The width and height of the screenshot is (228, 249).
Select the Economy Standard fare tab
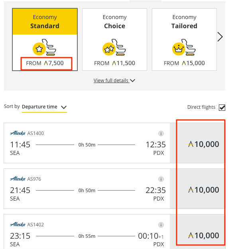[x=45, y=40]
